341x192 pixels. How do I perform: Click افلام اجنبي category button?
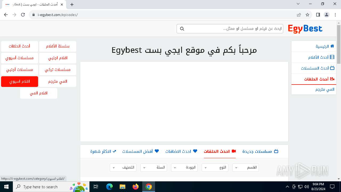pos(58,58)
